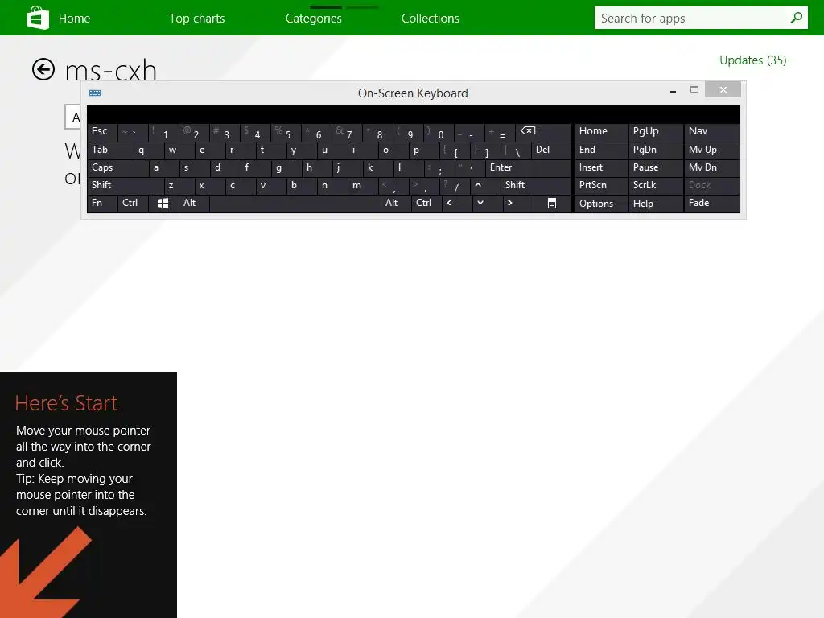824x618 pixels.
Task: Toggle the left Ctrl key
Action: pos(133,204)
